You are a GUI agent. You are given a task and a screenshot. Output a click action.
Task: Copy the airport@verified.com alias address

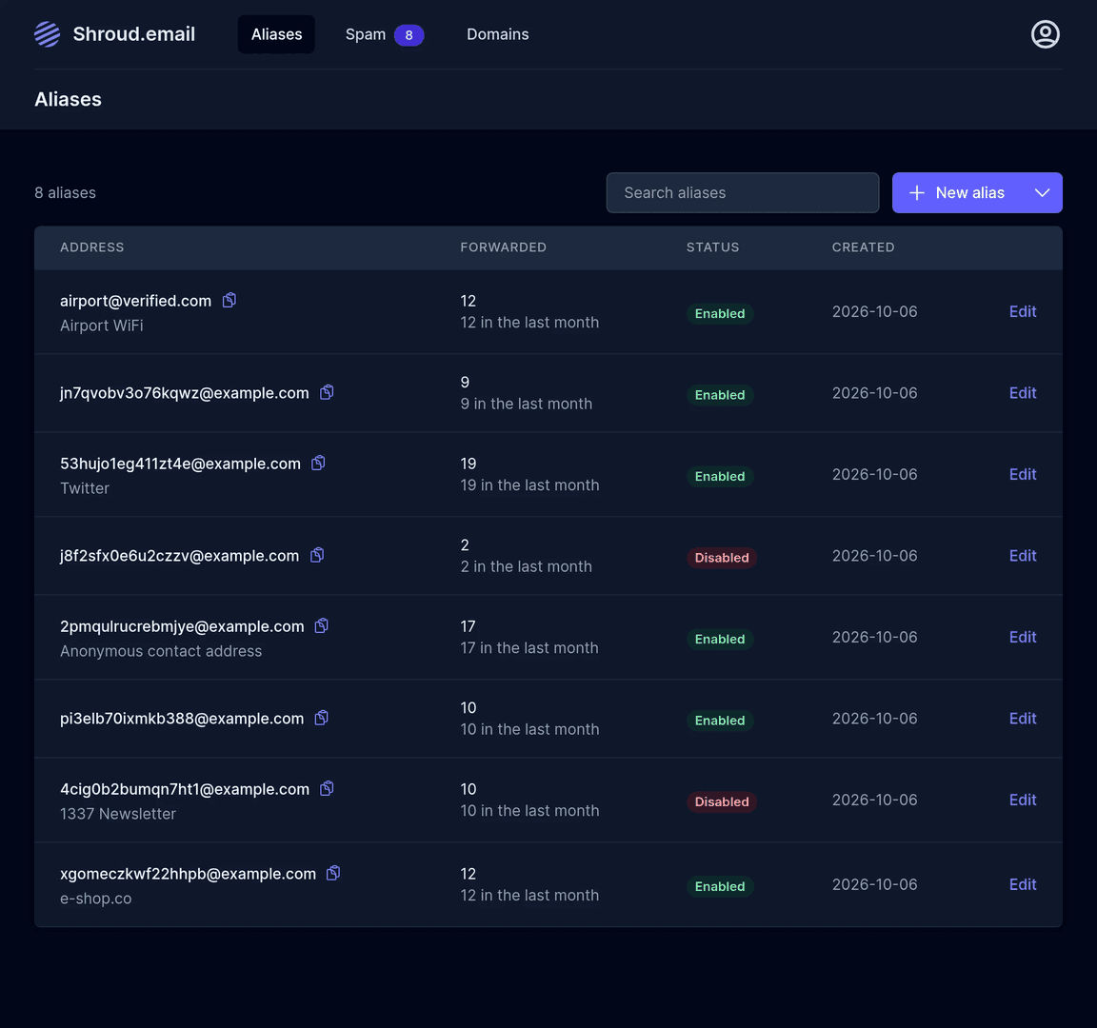(229, 300)
